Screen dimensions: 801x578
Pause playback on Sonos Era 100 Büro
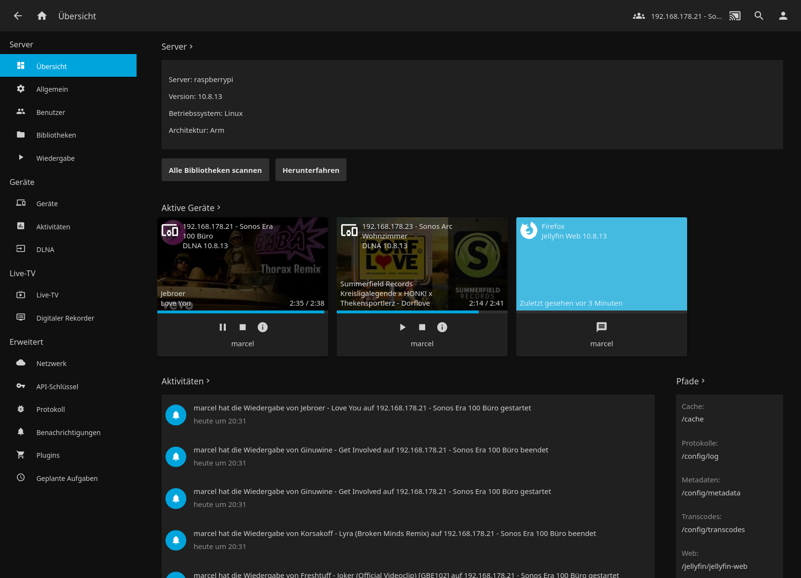pos(222,327)
